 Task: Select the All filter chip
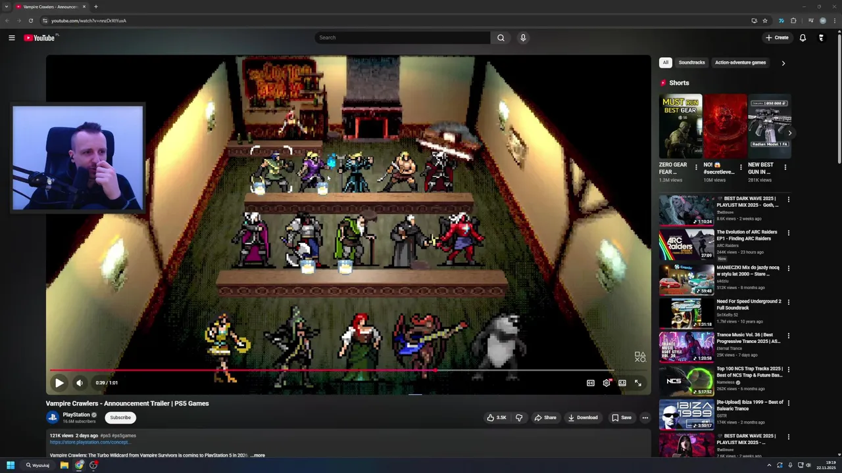pos(665,62)
